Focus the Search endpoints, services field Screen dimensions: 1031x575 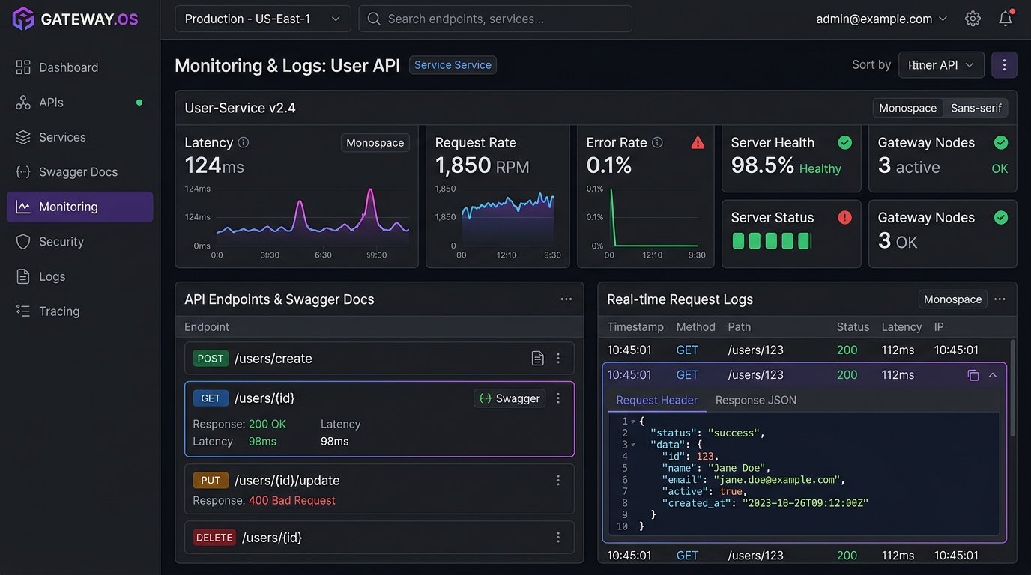coord(495,19)
